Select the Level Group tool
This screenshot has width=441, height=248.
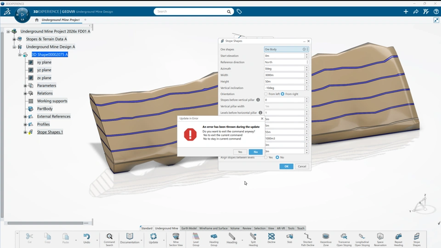click(196, 240)
